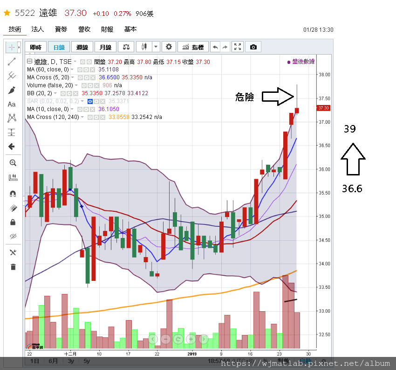The width and height of the screenshot is (396, 370).
Task: Switch to the 法人 tab
Action: [x=38, y=29]
